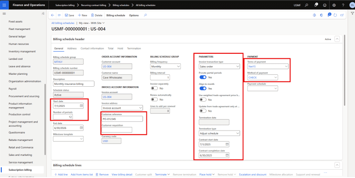Open the Billing schedule action menu
Viewport: 355px width, 178px height.
(x=116, y=16)
